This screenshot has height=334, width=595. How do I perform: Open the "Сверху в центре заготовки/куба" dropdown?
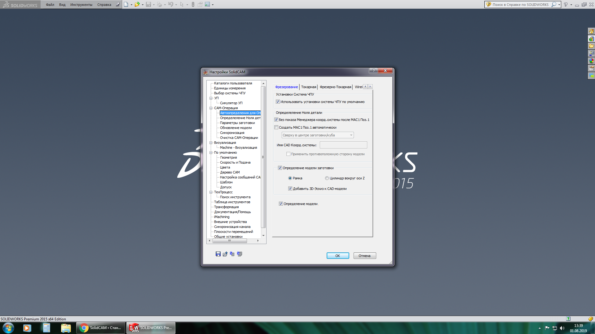click(x=317, y=135)
